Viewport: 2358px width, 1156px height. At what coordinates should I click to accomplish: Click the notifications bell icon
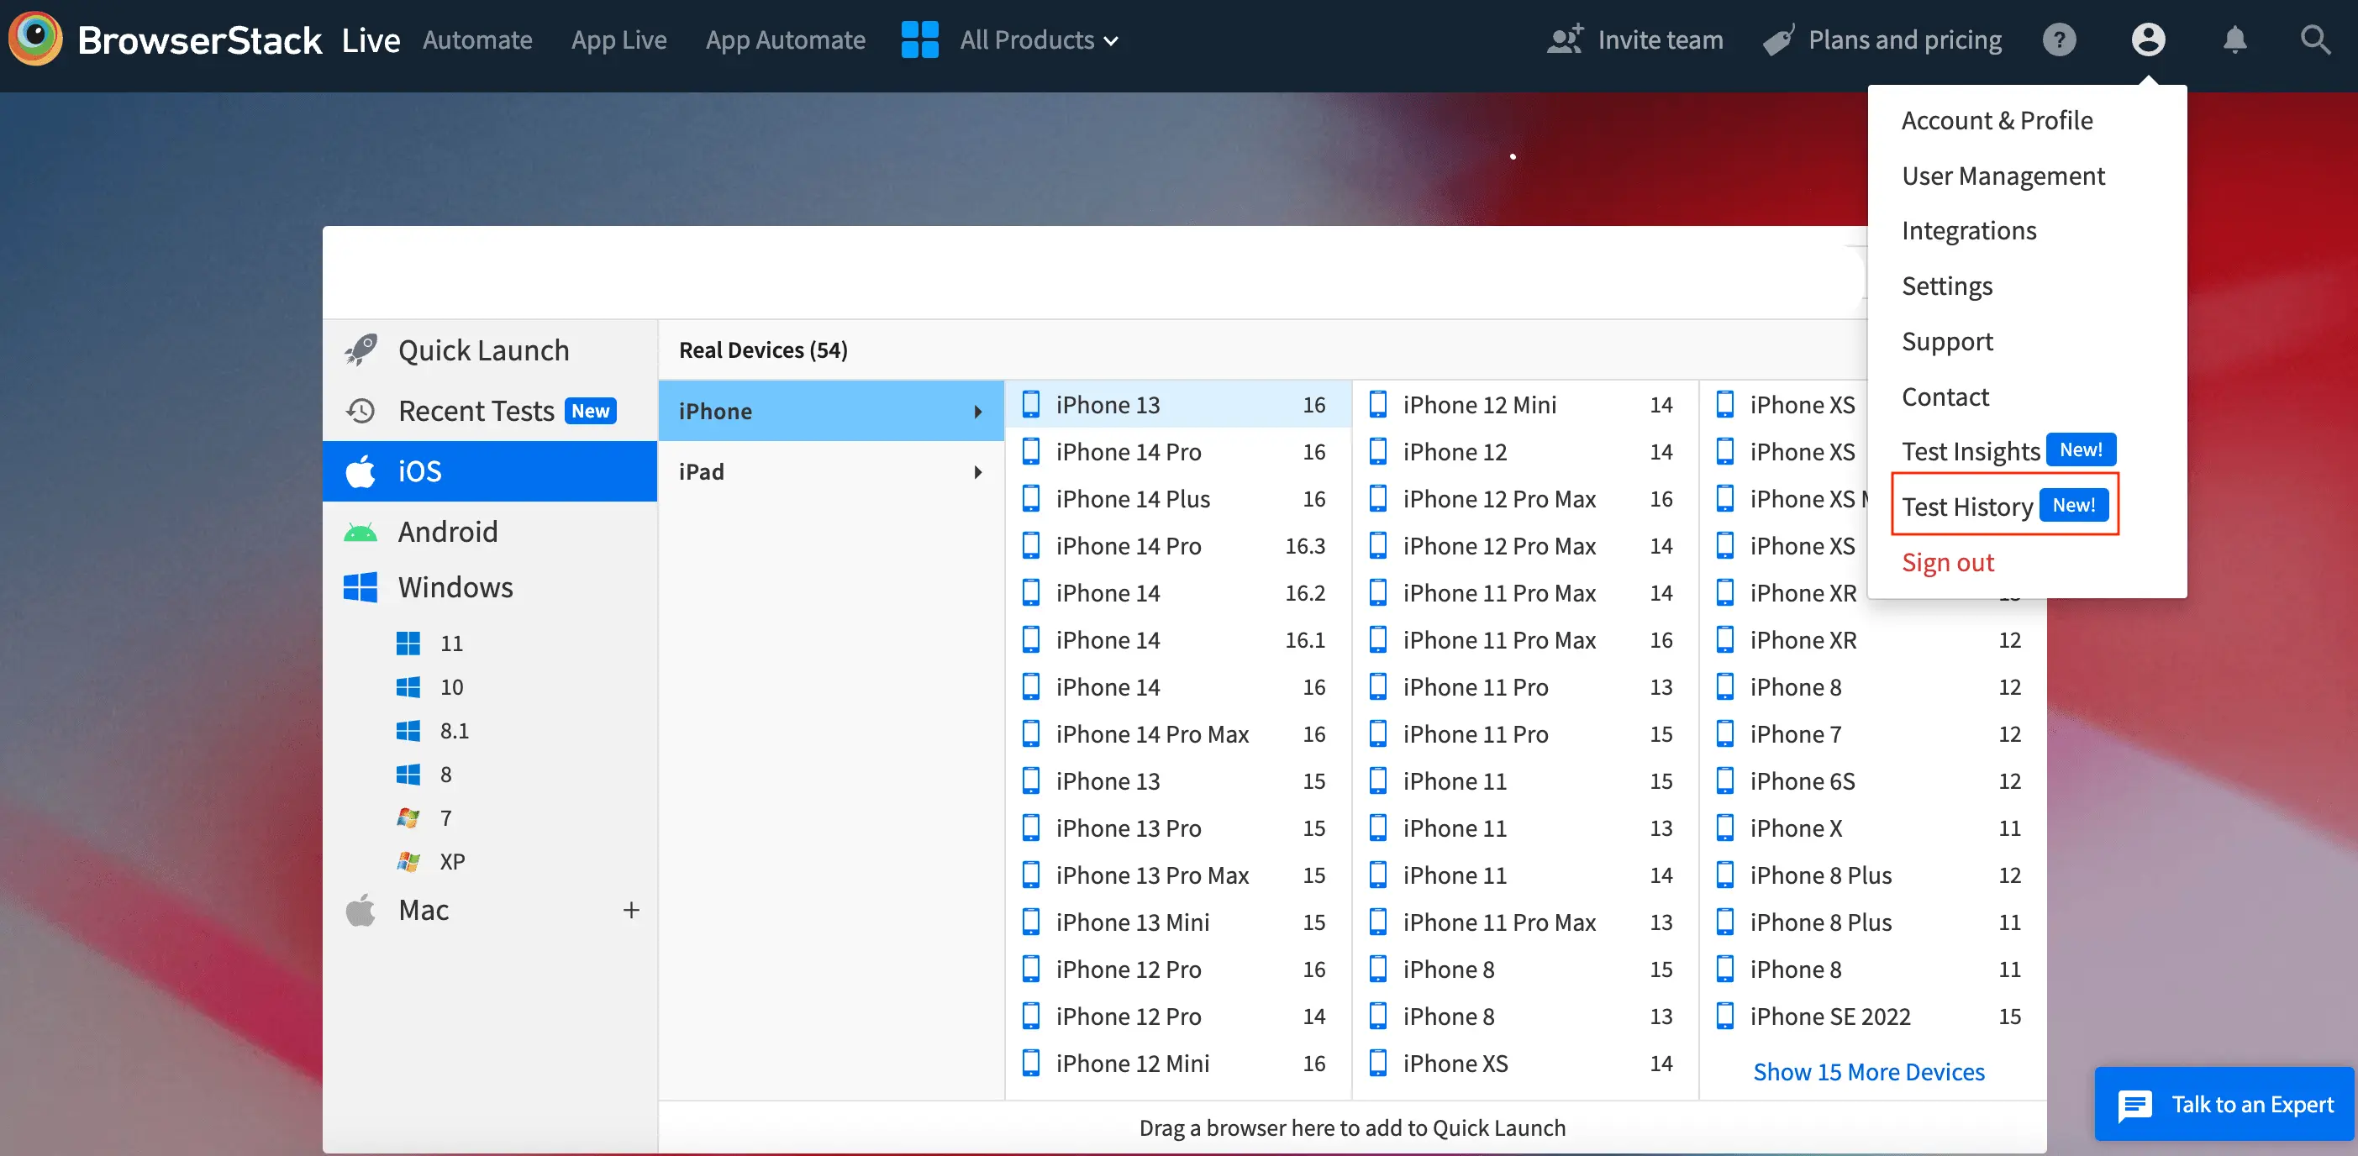click(2234, 39)
